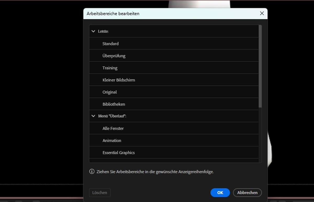314x202 pixels.
Task: Select the Überprüfung workspace
Action: [114, 56]
